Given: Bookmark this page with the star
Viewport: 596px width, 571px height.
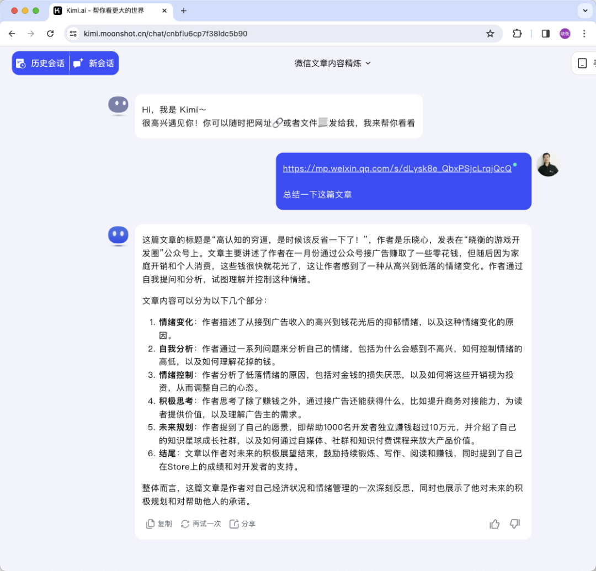Looking at the screenshot, I should (x=491, y=34).
